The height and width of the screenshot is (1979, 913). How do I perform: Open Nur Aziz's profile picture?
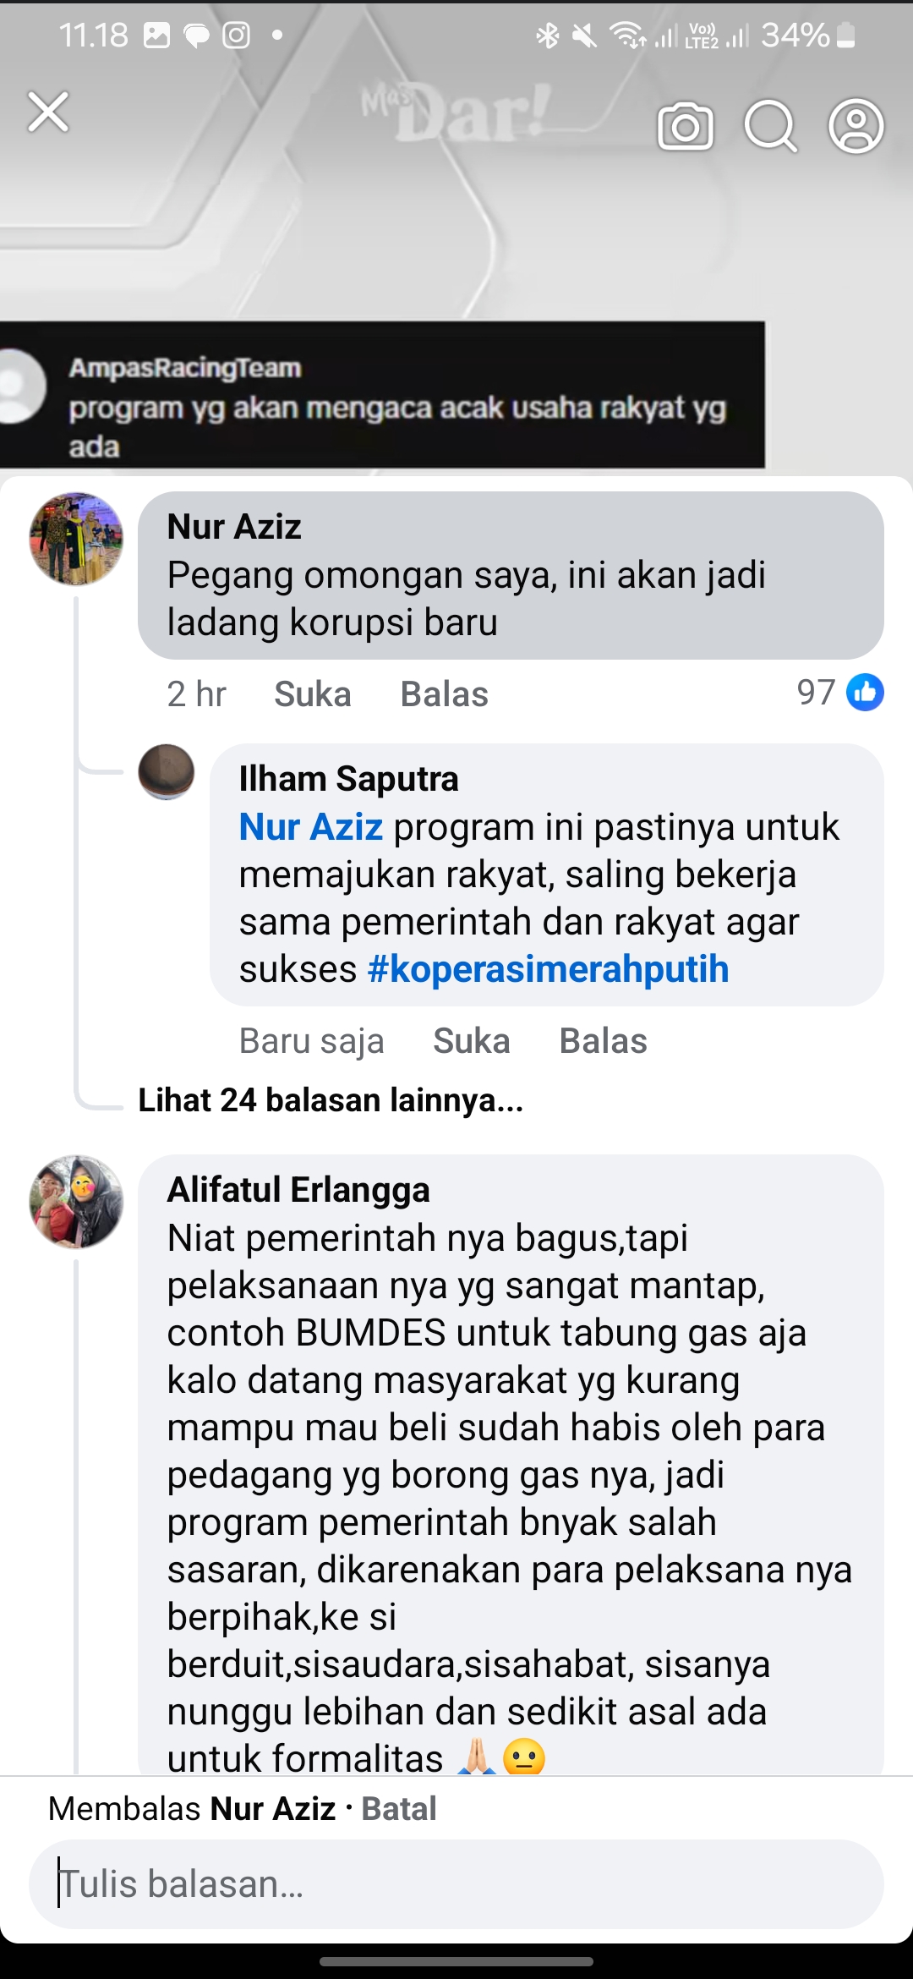[76, 539]
